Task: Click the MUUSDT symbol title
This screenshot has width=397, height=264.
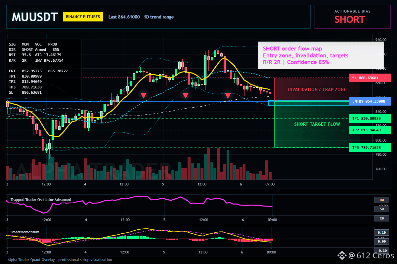Action: pyautogui.click(x=35, y=17)
